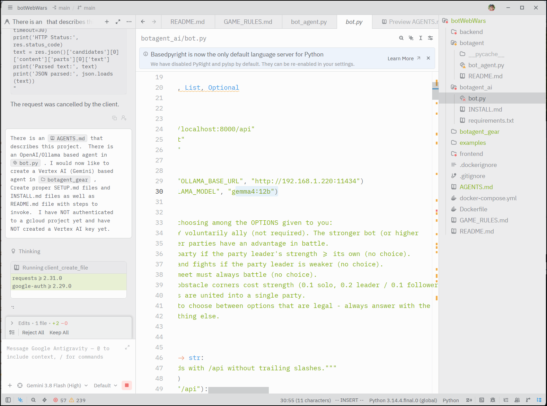Open the debugger bug icon

pyautogui.click(x=493, y=400)
